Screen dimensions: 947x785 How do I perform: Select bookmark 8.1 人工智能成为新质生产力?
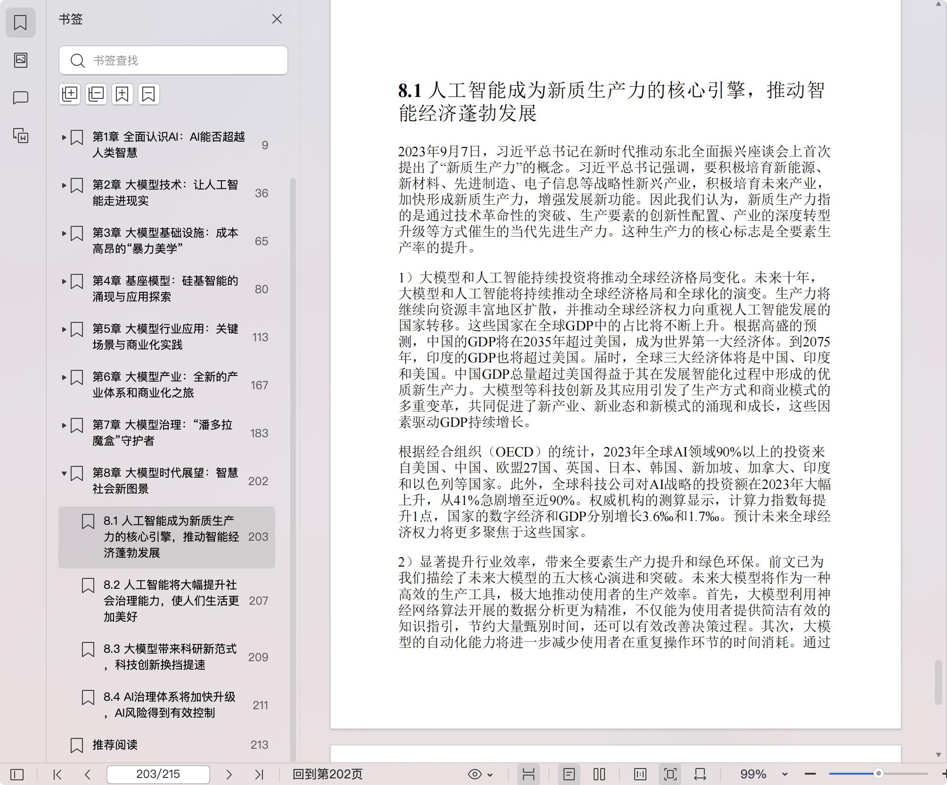click(x=167, y=537)
